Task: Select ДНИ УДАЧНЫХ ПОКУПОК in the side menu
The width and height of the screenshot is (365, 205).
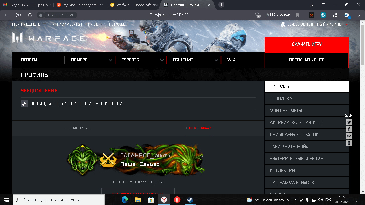Action: [306, 135]
